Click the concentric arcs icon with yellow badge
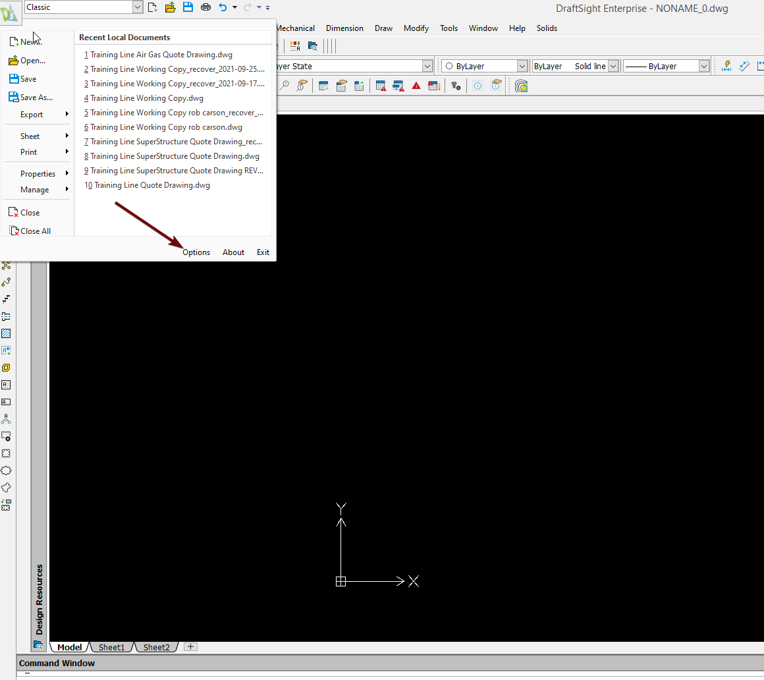Image resolution: width=764 pixels, height=680 pixels. point(522,86)
